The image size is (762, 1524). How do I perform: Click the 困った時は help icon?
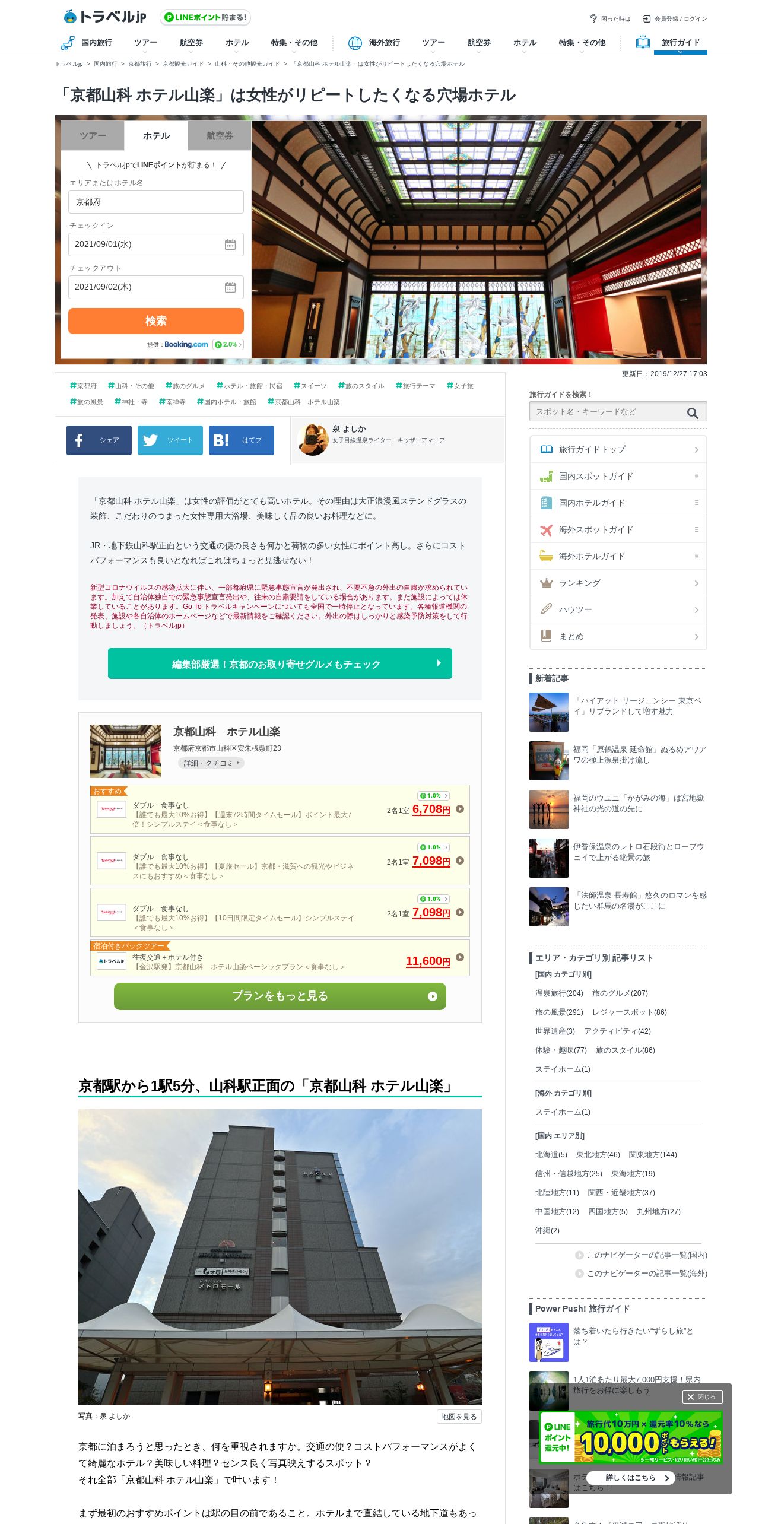(x=593, y=18)
